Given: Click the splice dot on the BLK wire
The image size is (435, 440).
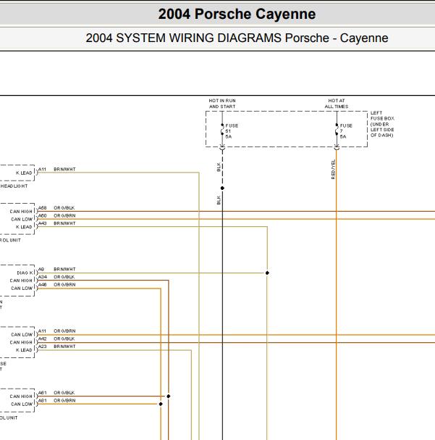Looking at the screenshot, I should [x=222, y=188].
